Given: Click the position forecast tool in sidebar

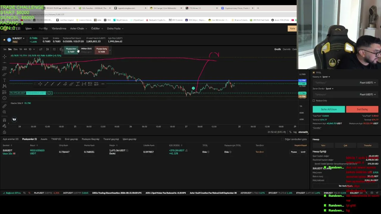Looking at the screenshot, I should coord(4,92).
